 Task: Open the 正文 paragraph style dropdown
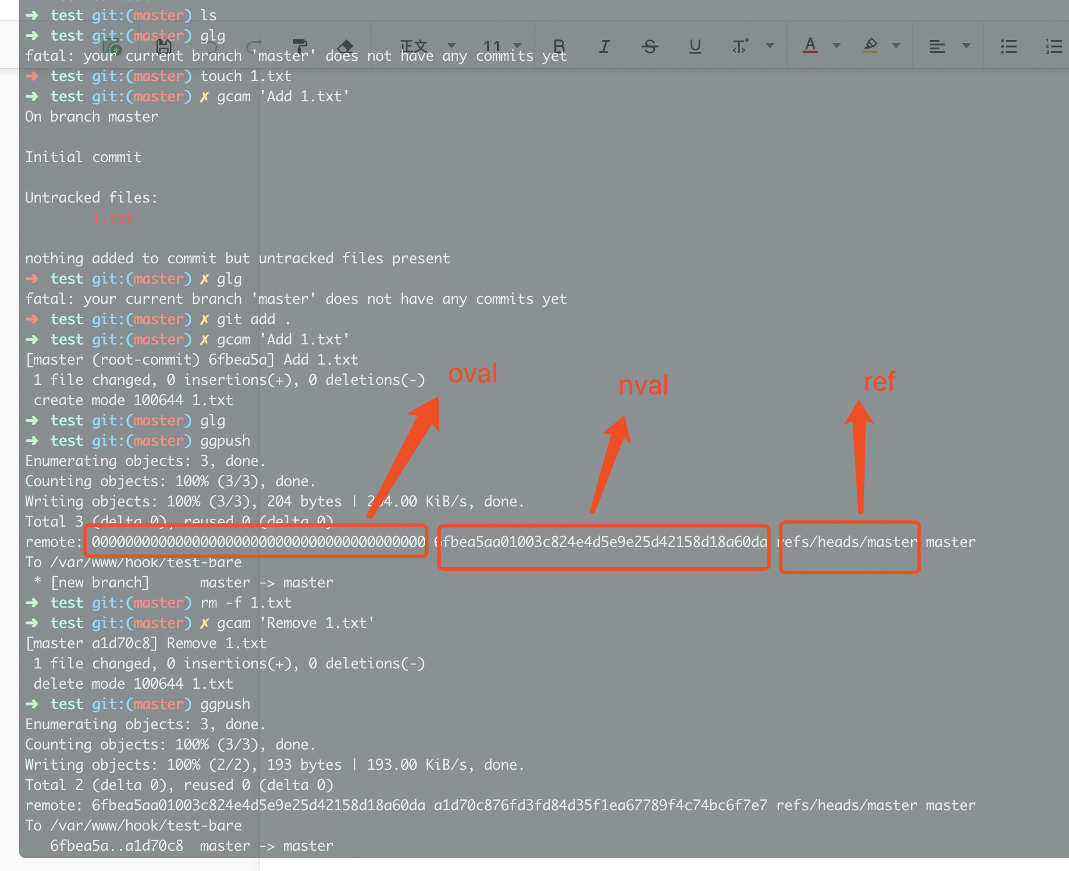427,46
